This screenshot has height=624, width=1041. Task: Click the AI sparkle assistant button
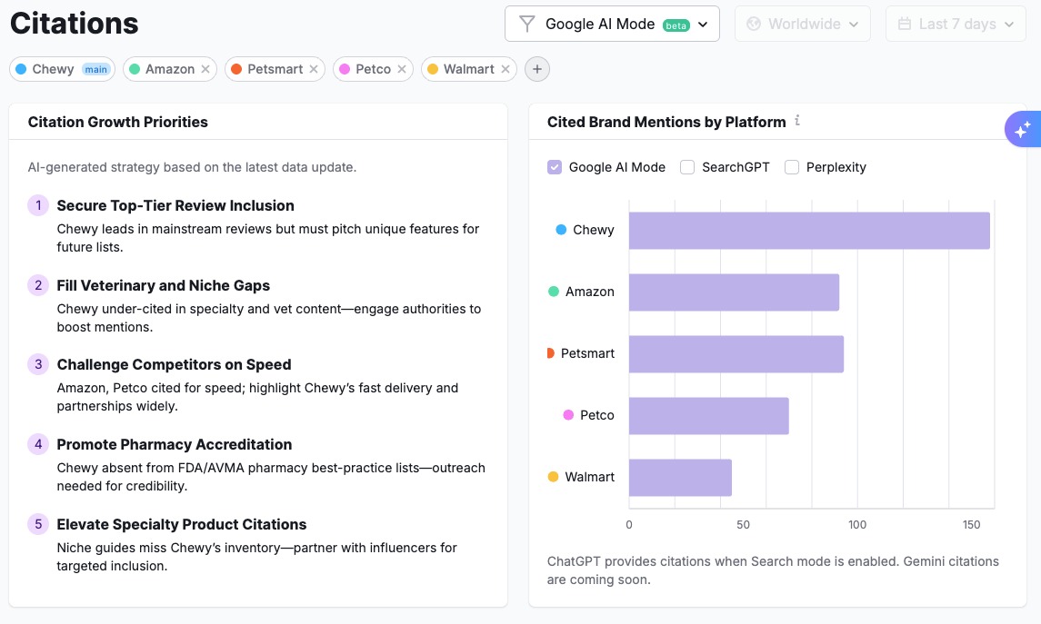tap(1023, 129)
